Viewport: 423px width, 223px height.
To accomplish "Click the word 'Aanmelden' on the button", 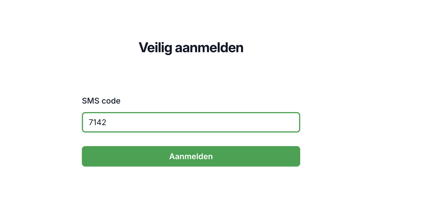I will pyautogui.click(x=191, y=156).
